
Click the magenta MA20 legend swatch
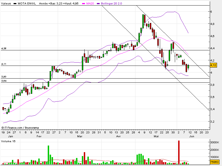coord(84,4)
